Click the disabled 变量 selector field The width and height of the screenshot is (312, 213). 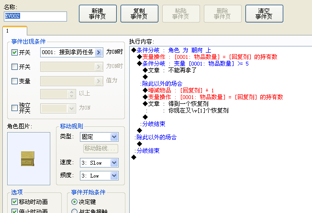pos(72,81)
